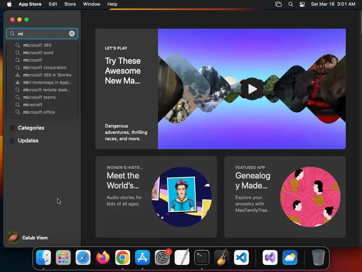Open the Edit menu

(x=53, y=4)
